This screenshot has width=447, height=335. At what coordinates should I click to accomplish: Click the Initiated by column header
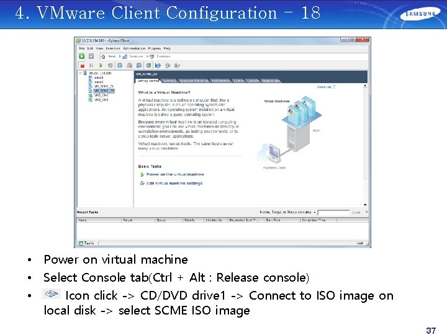tap(215, 220)
